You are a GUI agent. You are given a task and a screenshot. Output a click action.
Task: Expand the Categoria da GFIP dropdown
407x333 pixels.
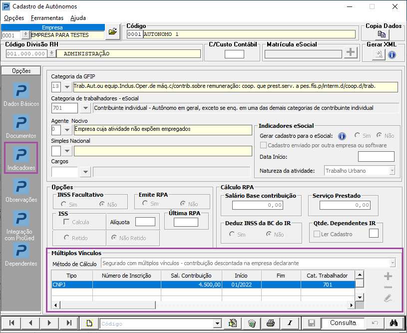pyautogui.click(x=67, y=87)
